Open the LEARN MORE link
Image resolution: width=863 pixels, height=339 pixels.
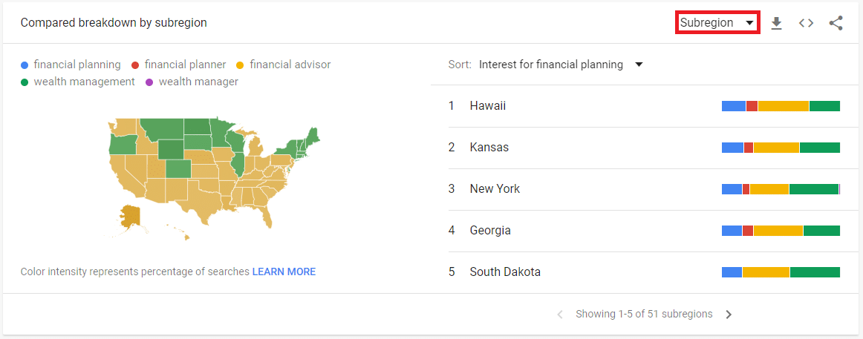coord(284,271)
